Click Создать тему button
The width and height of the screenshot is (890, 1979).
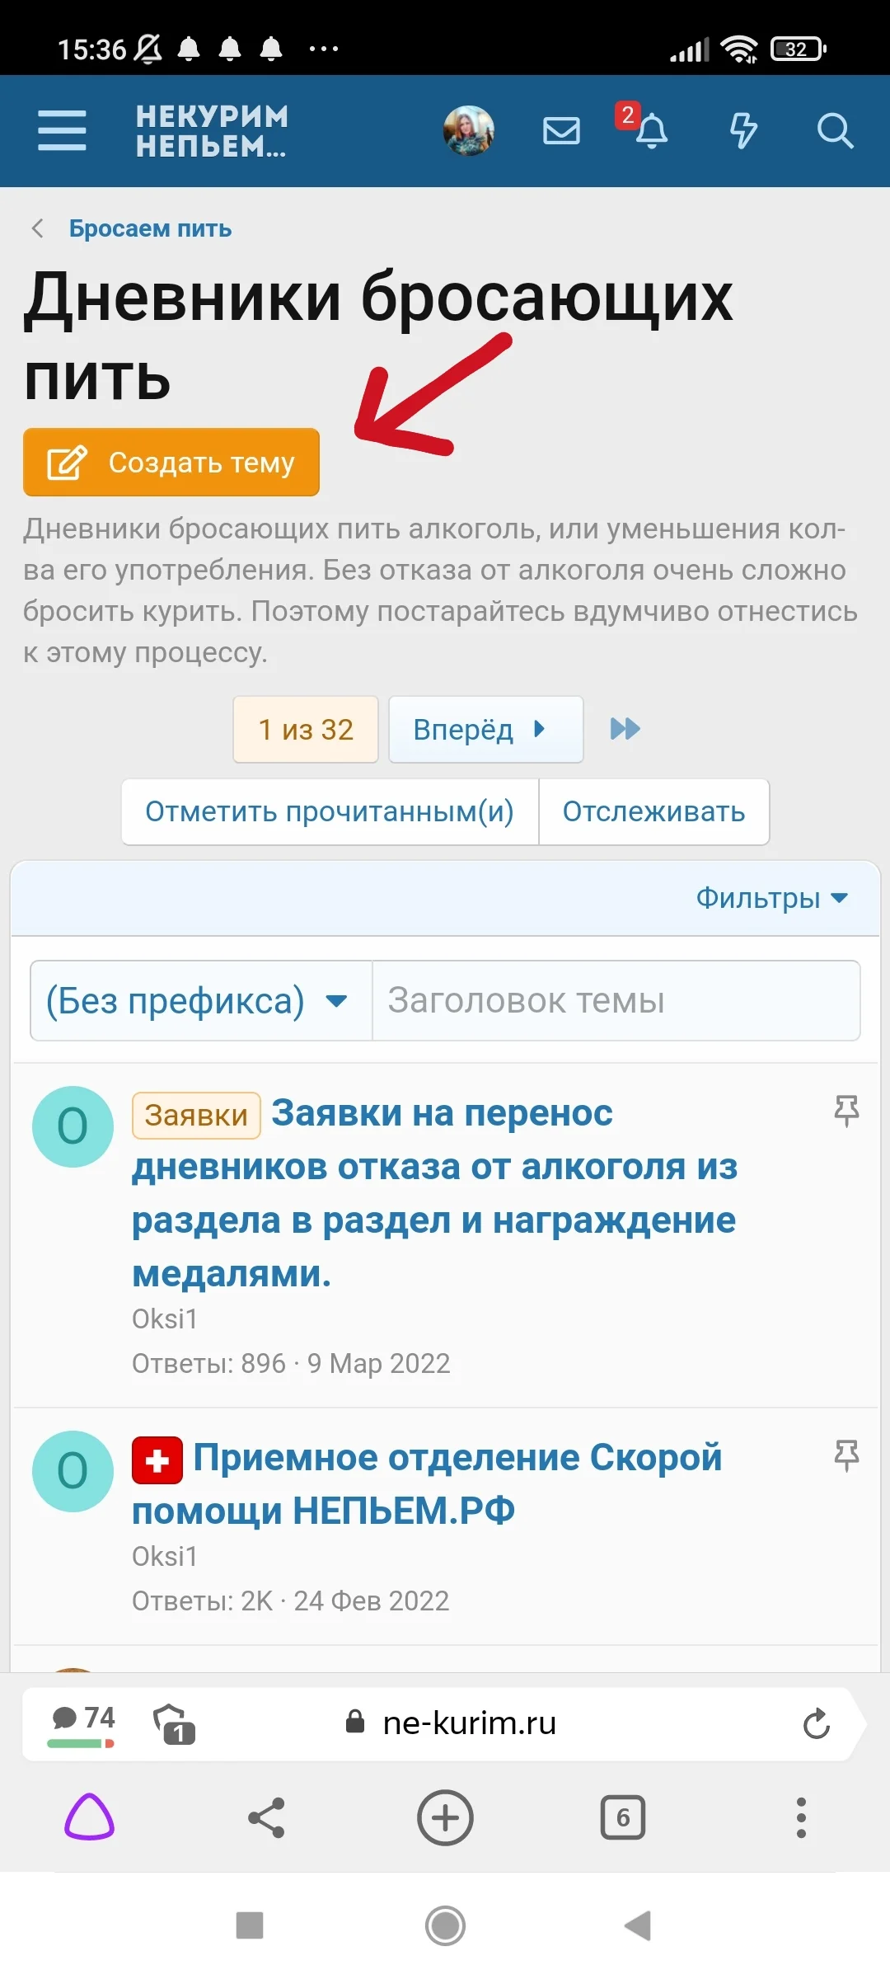click(171, 462)
